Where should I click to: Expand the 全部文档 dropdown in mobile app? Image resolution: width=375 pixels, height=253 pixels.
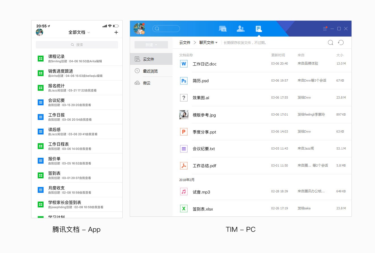pyautogui.click(x=79, y=32)
